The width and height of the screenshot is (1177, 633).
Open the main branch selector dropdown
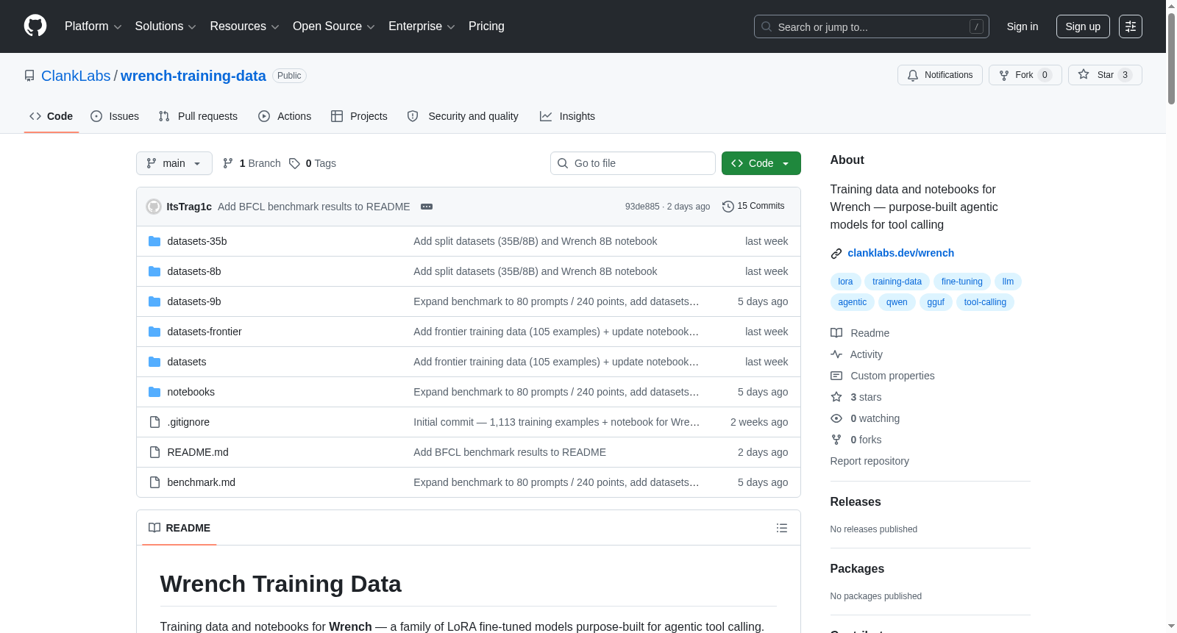[174, 163]
